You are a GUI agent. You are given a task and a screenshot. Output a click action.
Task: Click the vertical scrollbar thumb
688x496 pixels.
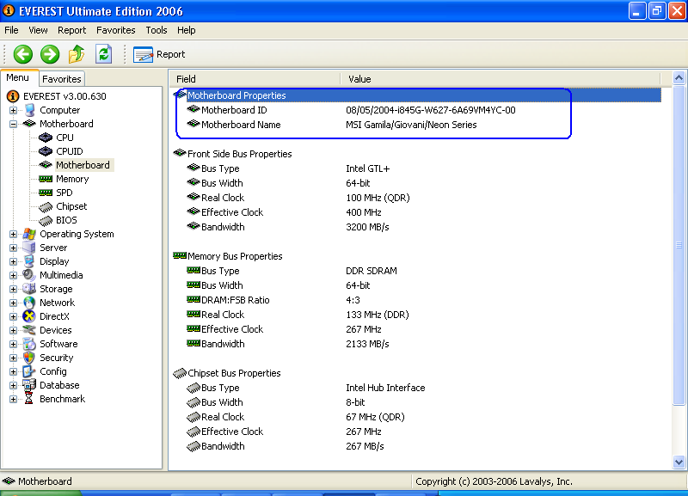click(679, 246)
